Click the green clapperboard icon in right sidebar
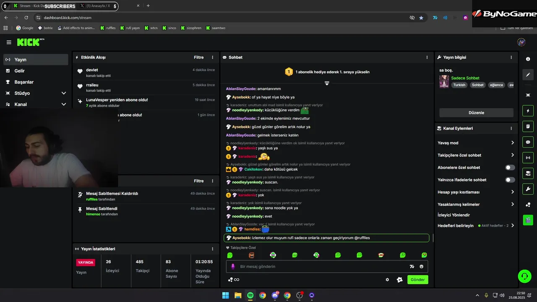Screen dimensions: 537x302 tap(528, 220)
